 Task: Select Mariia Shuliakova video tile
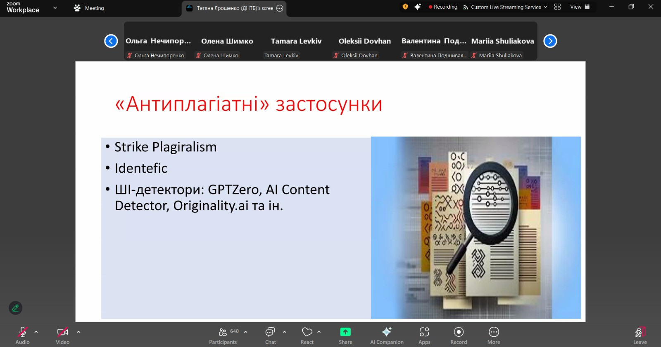pyautogui.click(x=503, y=41)
